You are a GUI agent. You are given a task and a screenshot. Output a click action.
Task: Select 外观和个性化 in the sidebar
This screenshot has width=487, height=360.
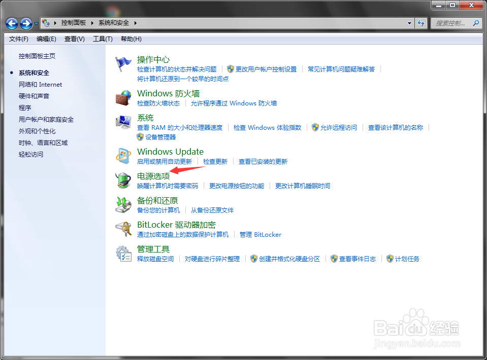(37, 131)
